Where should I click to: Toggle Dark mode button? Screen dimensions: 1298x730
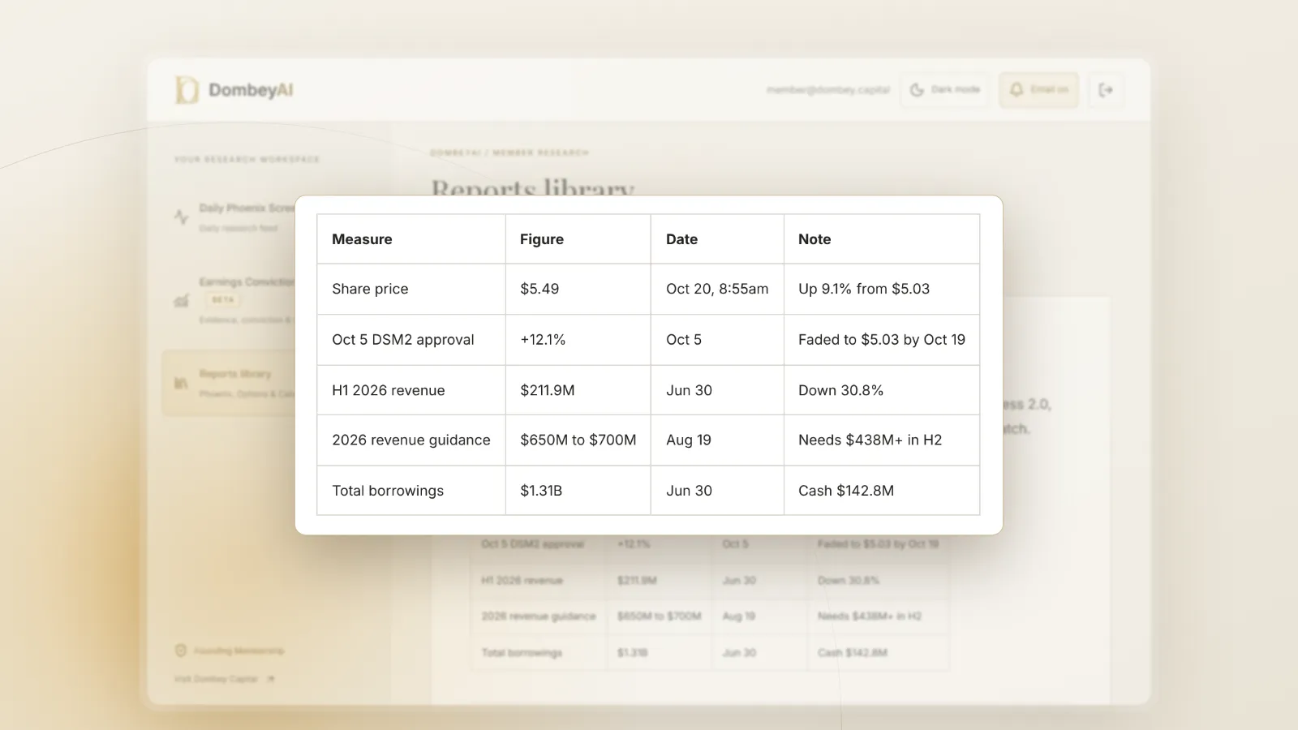[945, 90]
